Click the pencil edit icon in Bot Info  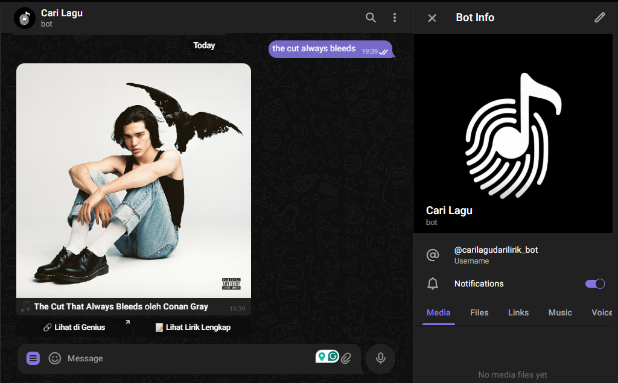[x=599, y=17]
